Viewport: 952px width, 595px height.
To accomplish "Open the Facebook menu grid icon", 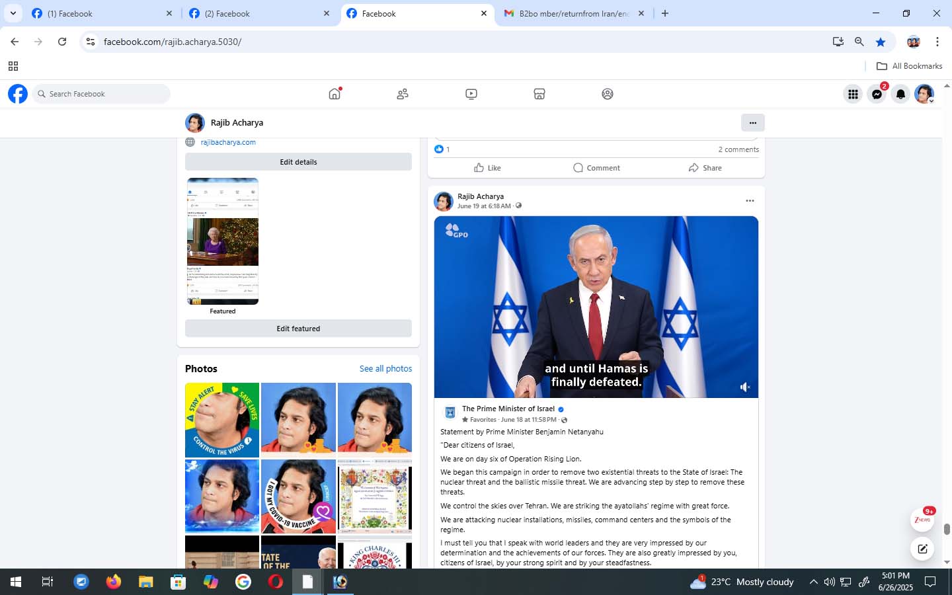I will [x=853, y=94].
